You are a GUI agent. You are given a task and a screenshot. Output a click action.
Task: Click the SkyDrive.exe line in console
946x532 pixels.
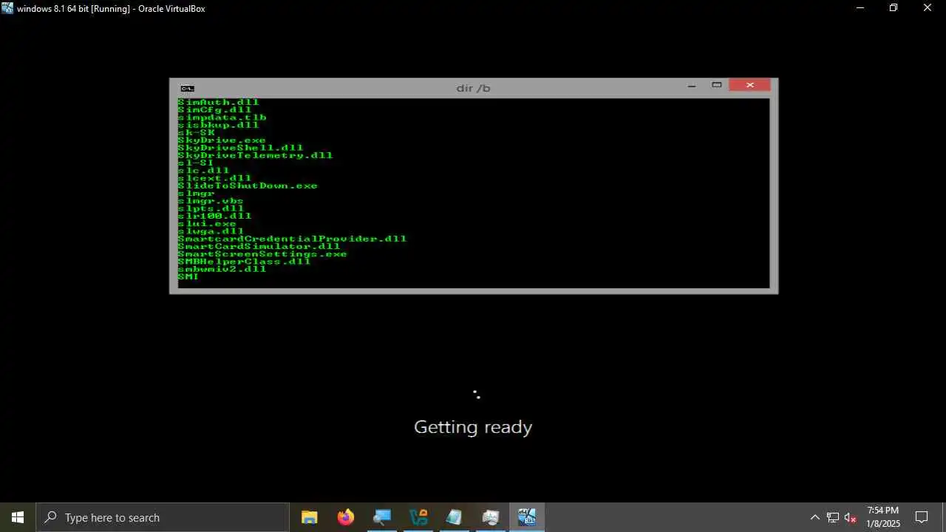click(222, 140)
